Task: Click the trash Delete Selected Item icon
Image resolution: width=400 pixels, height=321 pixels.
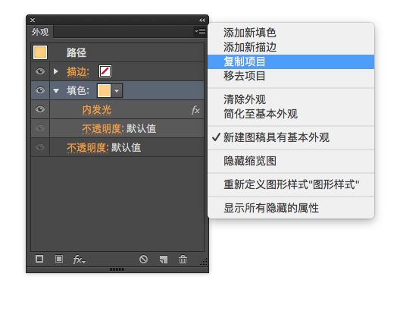Action: tap(183, 259)
